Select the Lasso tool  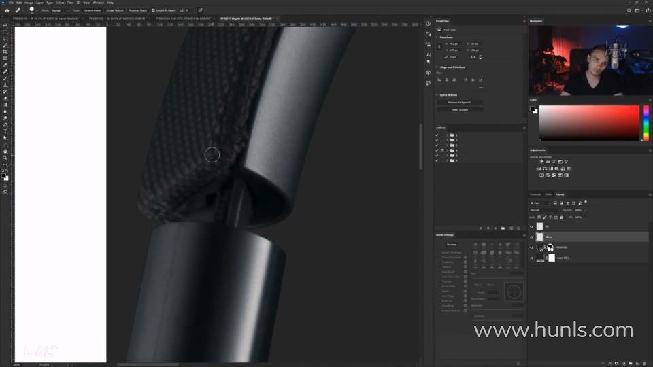pyautogui.click(x=5, y=39)
